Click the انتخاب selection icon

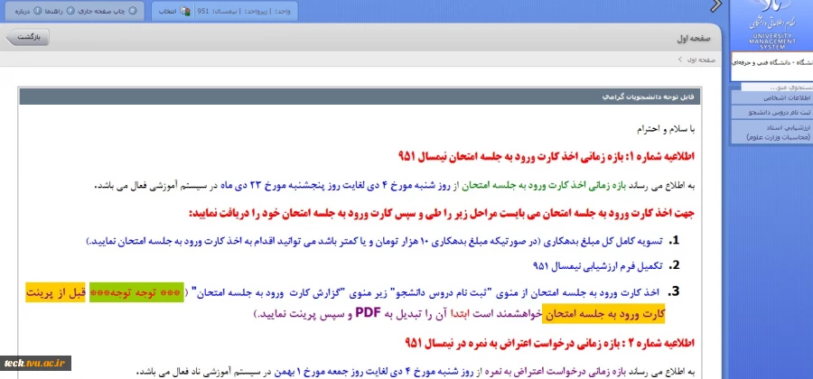tap(184, 11)
